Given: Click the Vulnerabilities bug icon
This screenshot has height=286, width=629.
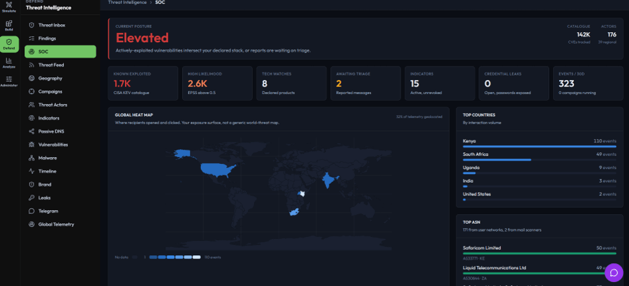Looking at the screenshot, I should tap(32, 144).
